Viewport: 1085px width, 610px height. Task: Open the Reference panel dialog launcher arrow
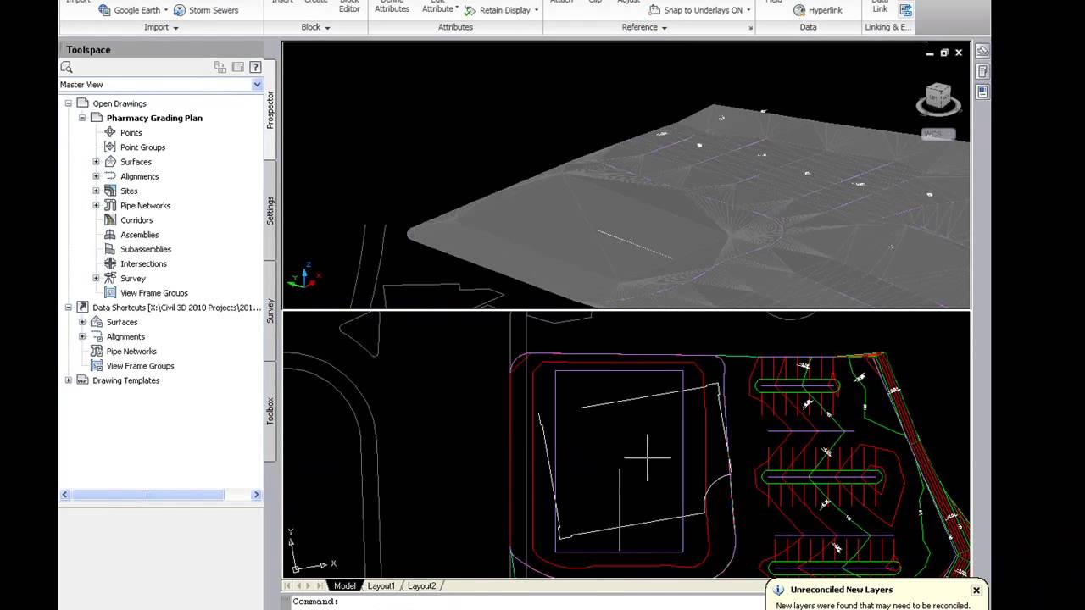[750, 28]
